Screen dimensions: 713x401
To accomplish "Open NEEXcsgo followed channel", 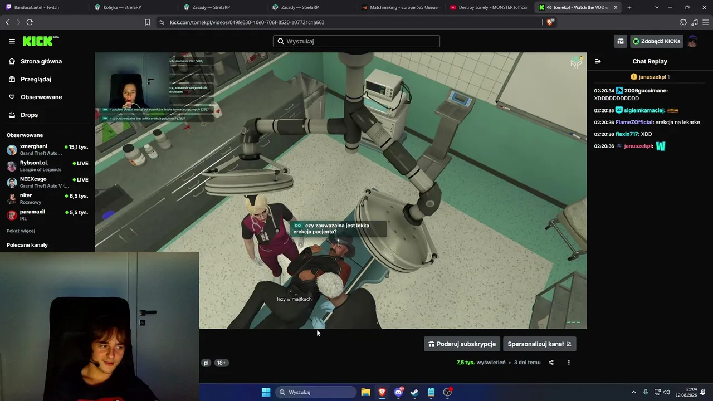I will coord(47,182).
